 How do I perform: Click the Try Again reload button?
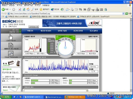(x=60, y=36)
